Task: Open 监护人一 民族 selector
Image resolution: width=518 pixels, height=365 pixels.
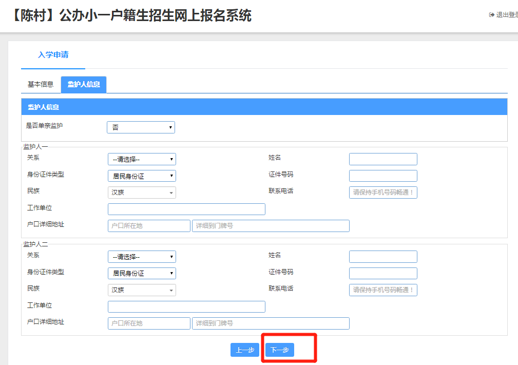Action: (142, 193)
